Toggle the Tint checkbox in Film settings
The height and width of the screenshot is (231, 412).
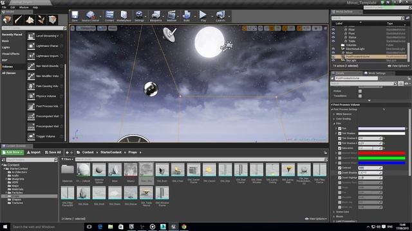click(x=339, y=128)
